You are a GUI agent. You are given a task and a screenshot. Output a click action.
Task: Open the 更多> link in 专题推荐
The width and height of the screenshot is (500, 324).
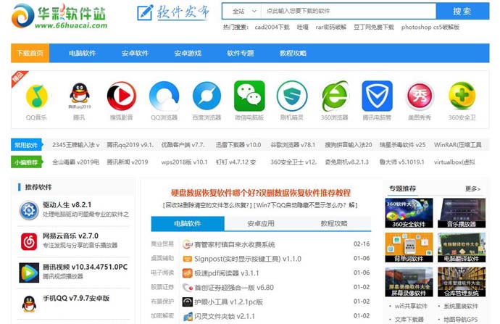pos(472,188)
